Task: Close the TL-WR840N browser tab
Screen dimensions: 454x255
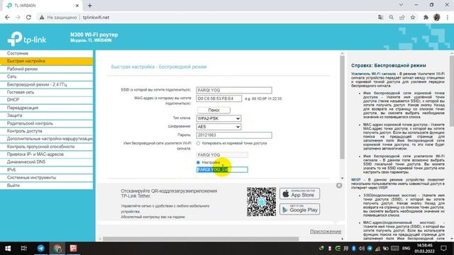Action: tap(77, 6)
